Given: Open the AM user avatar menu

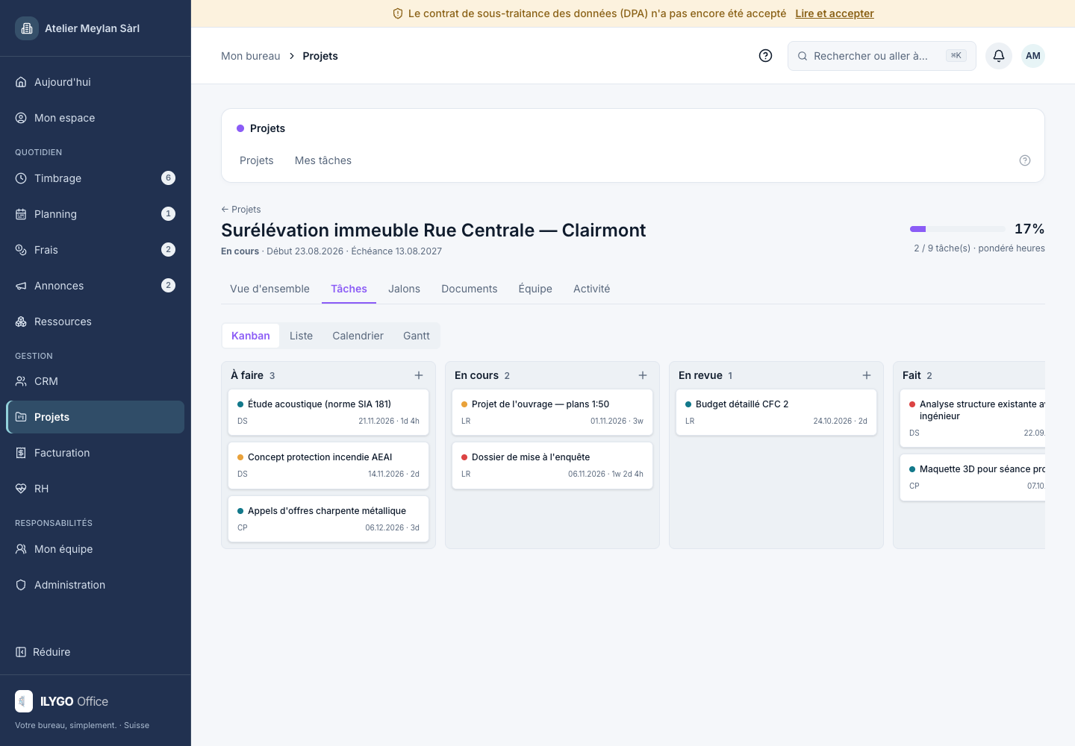Looking at the screenshot, I should (x=1033, y=56).
